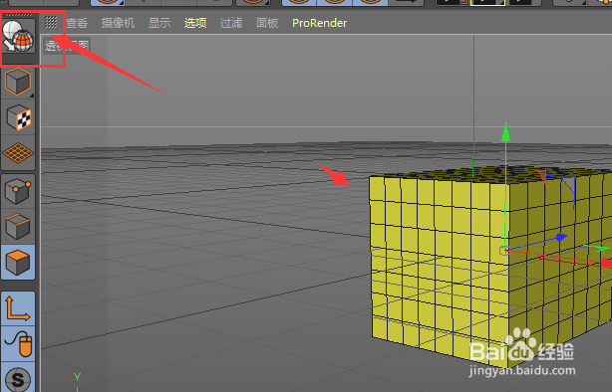Open the ProRender menu

pos(319,23)
